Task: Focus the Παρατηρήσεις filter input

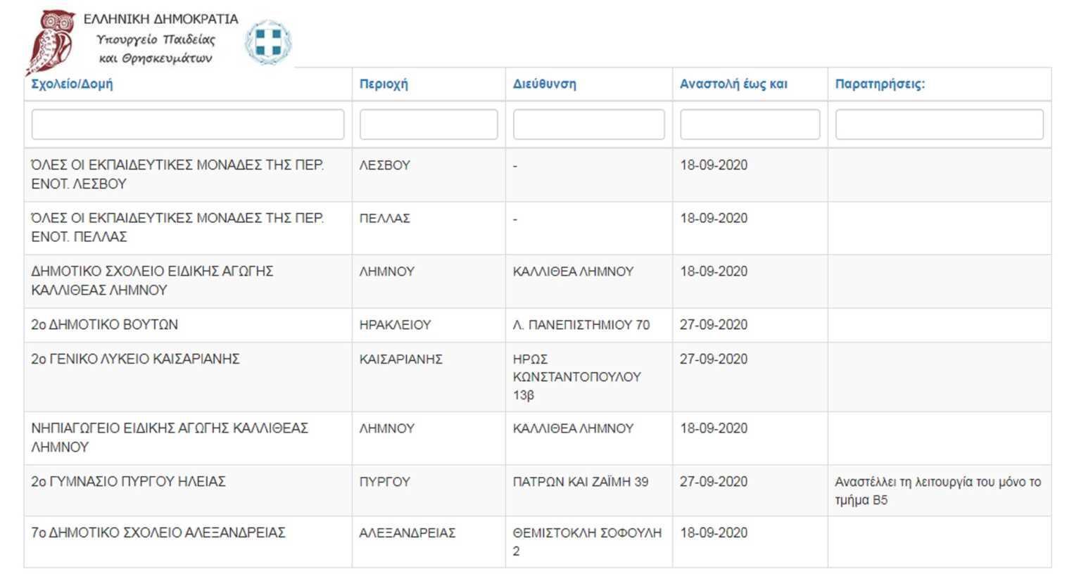Action: [939, 124]
